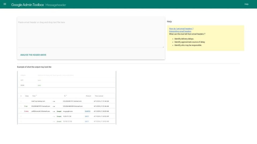Click the Help heading above yellow box
The height and width of the screenshot is (144, 257).
[x=169, y=22]
